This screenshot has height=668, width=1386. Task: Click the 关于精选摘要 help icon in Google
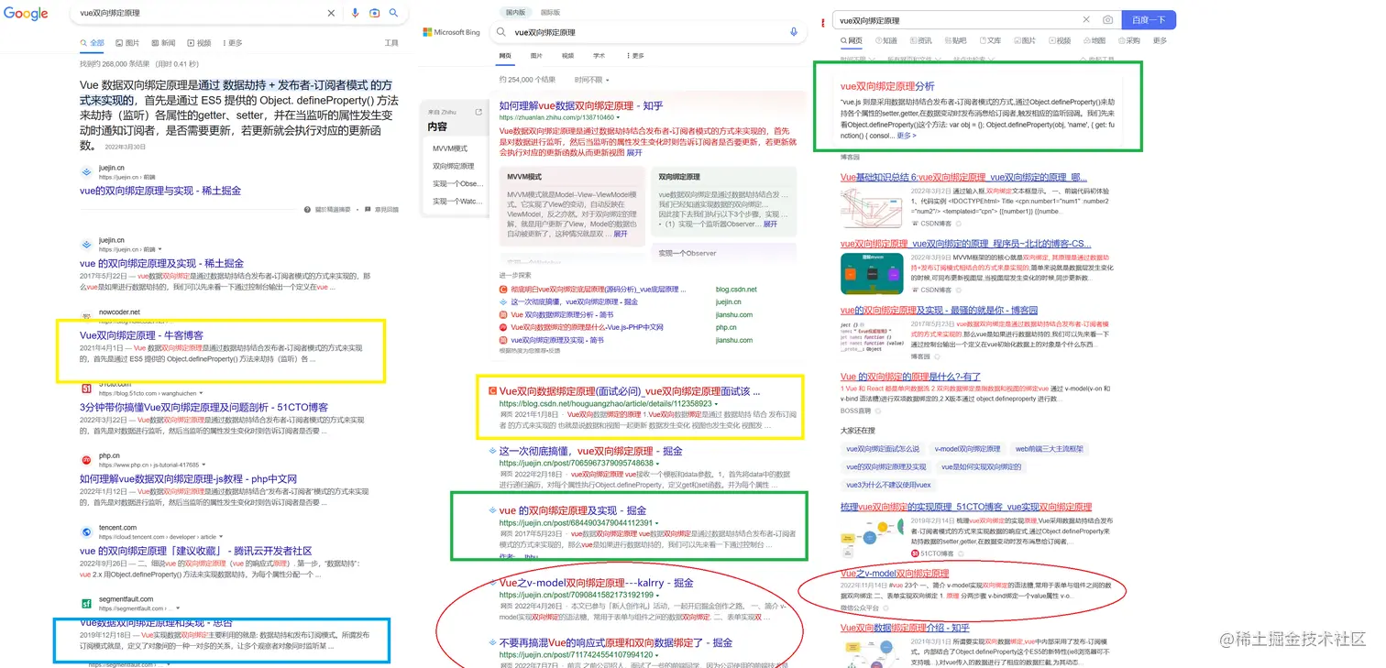click(309, 210)
